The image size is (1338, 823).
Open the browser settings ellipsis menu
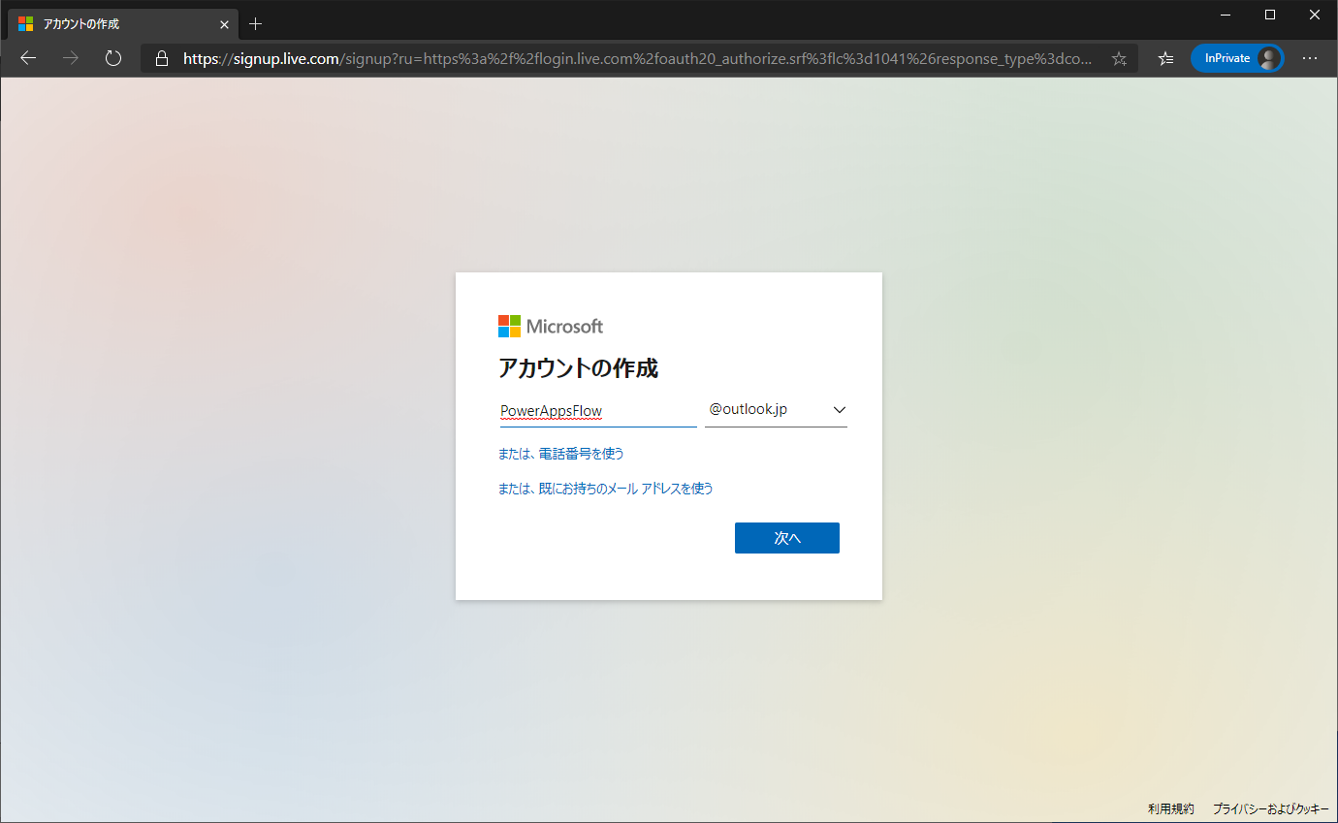coord(1310,58)
